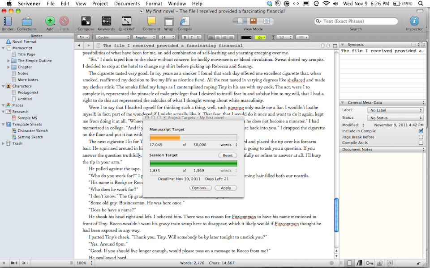
Task: Switch to document view mode
Action: coord(240,21)
